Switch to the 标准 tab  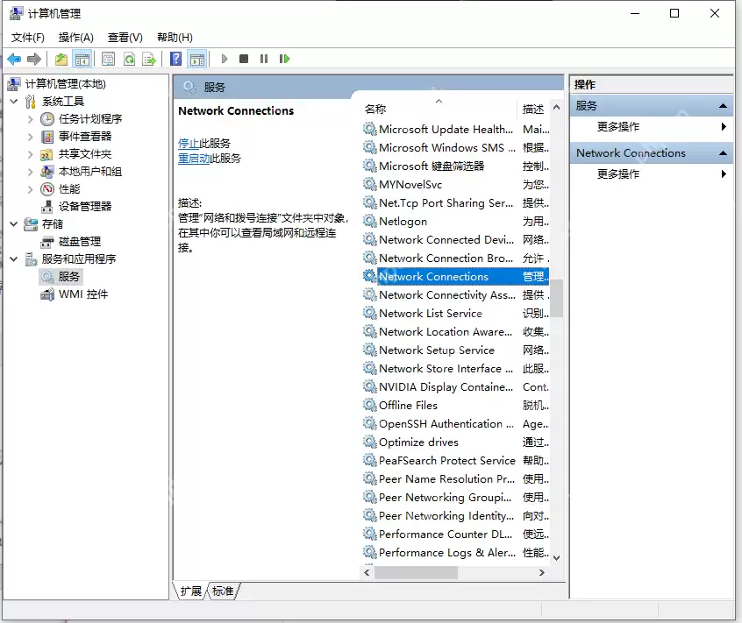222,591
